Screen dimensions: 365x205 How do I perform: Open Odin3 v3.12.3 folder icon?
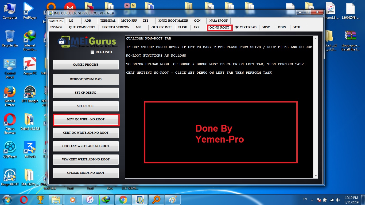click(x=30, y=122)
